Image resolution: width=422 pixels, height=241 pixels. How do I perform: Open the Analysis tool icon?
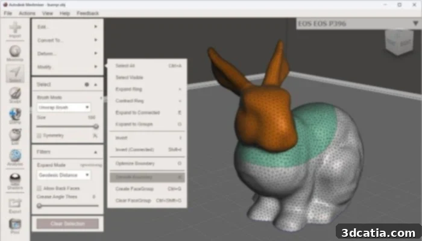15,157
